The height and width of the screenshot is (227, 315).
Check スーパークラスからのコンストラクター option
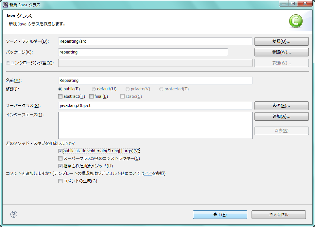60,159
